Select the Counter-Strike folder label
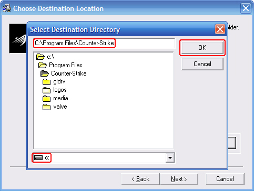Image resolution: width=254 pixels, height=191 pixels. [69, 73]
